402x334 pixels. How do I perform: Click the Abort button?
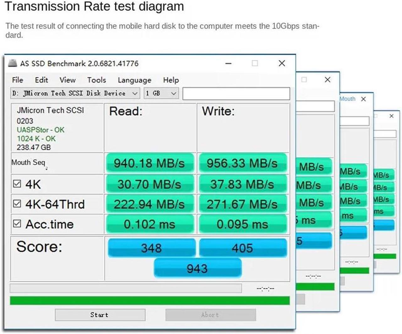click(210, 315)
